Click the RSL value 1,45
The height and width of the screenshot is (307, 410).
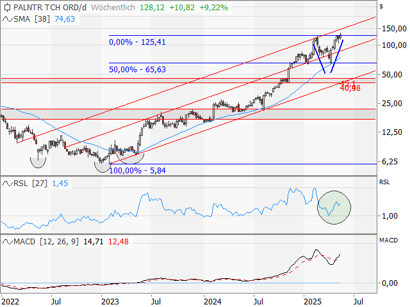60,184
